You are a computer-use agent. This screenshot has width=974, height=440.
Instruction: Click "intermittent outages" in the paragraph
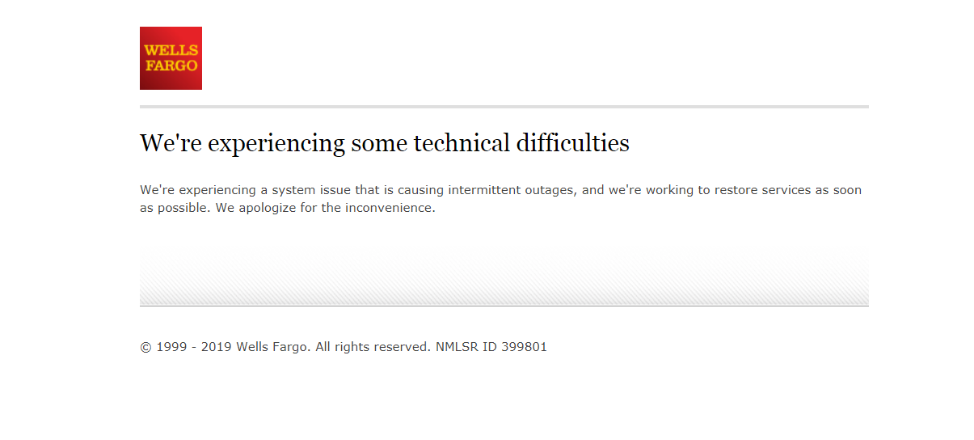pyautogui.click(x=512, y=190)
